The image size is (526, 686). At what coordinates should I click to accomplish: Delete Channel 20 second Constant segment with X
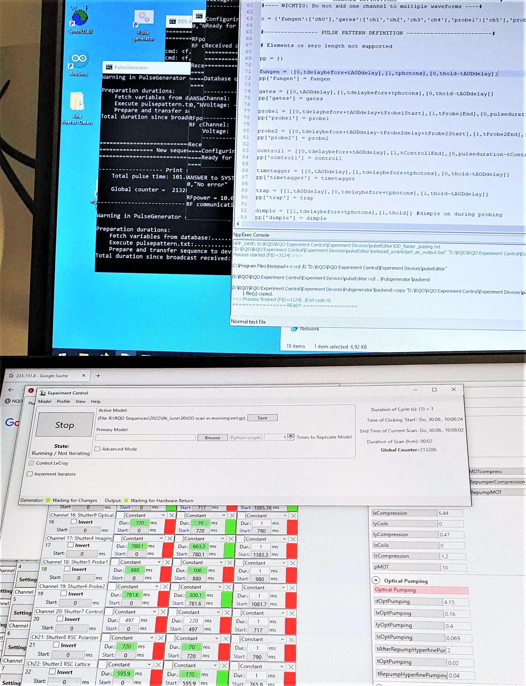(x=227, y=612)
